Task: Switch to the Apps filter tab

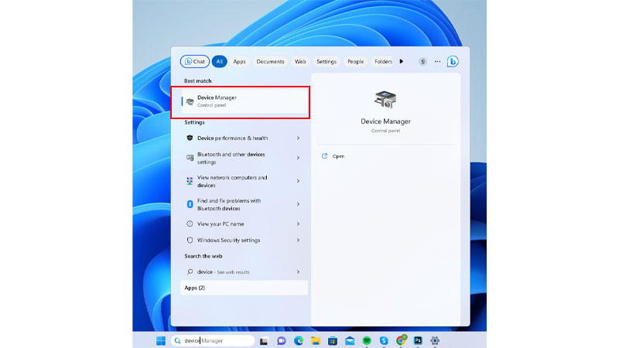Action: tap(239, 62)
